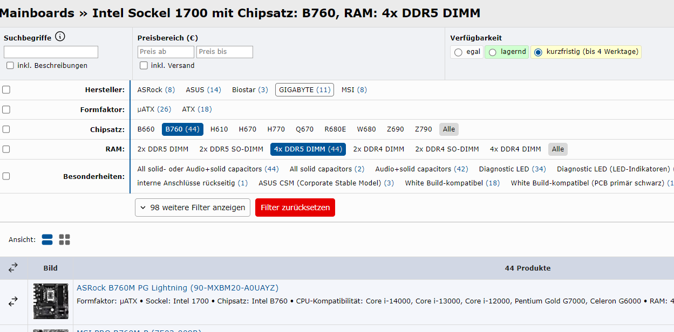Select RAM filter 2x DDR5 SO-DIMM
The width and height of the screenshot is (674, 332).
point(232,149)
